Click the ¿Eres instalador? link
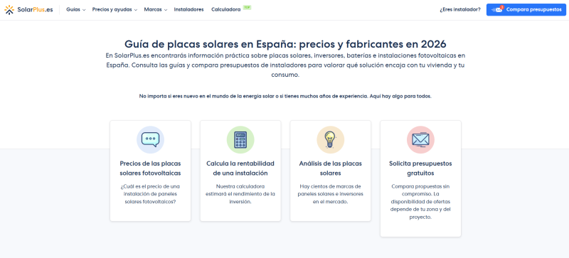The image size is (569, 258). tap(459, 10)
